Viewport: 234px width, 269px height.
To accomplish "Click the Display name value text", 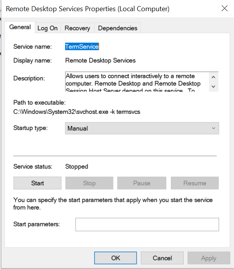I will click(100, 60).
